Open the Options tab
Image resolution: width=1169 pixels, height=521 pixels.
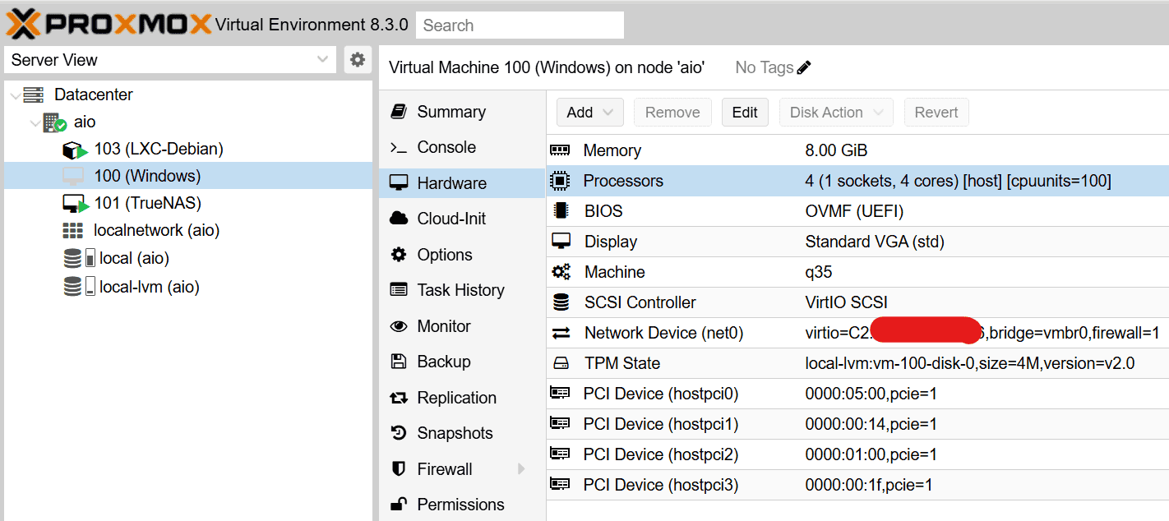click(x=462, y=255)
